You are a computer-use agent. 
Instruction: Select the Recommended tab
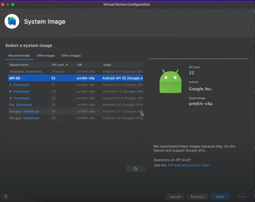tap(19, 56)
